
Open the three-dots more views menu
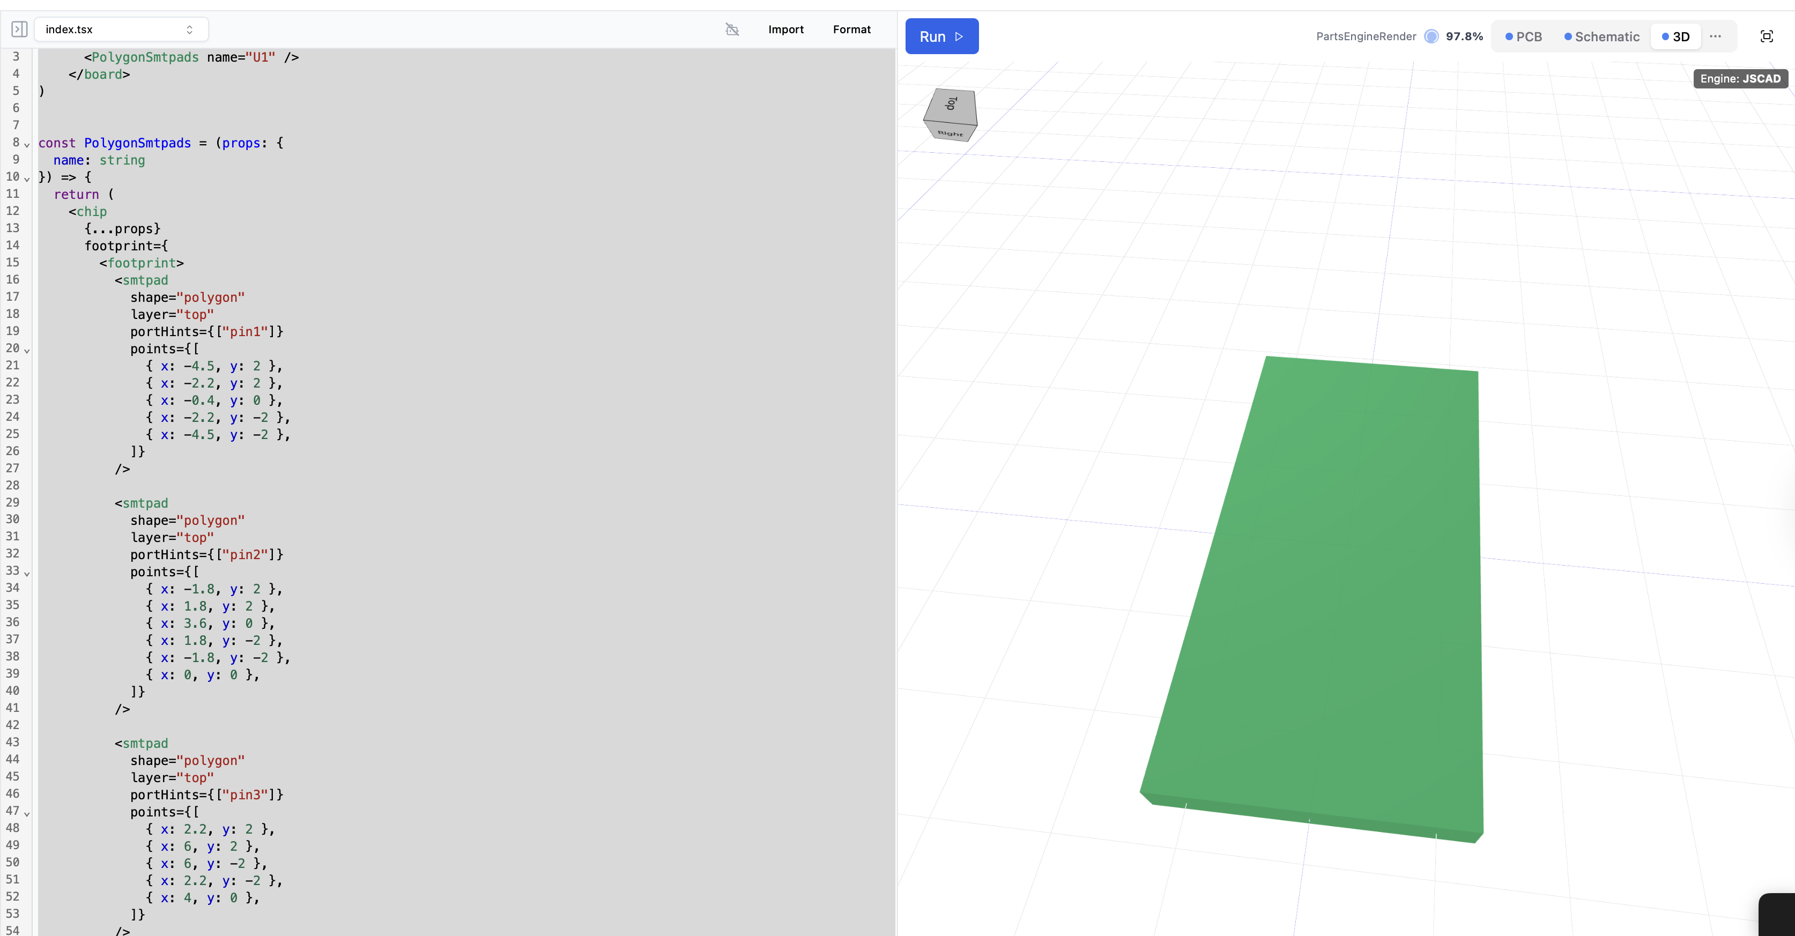tap(1716, 36)
